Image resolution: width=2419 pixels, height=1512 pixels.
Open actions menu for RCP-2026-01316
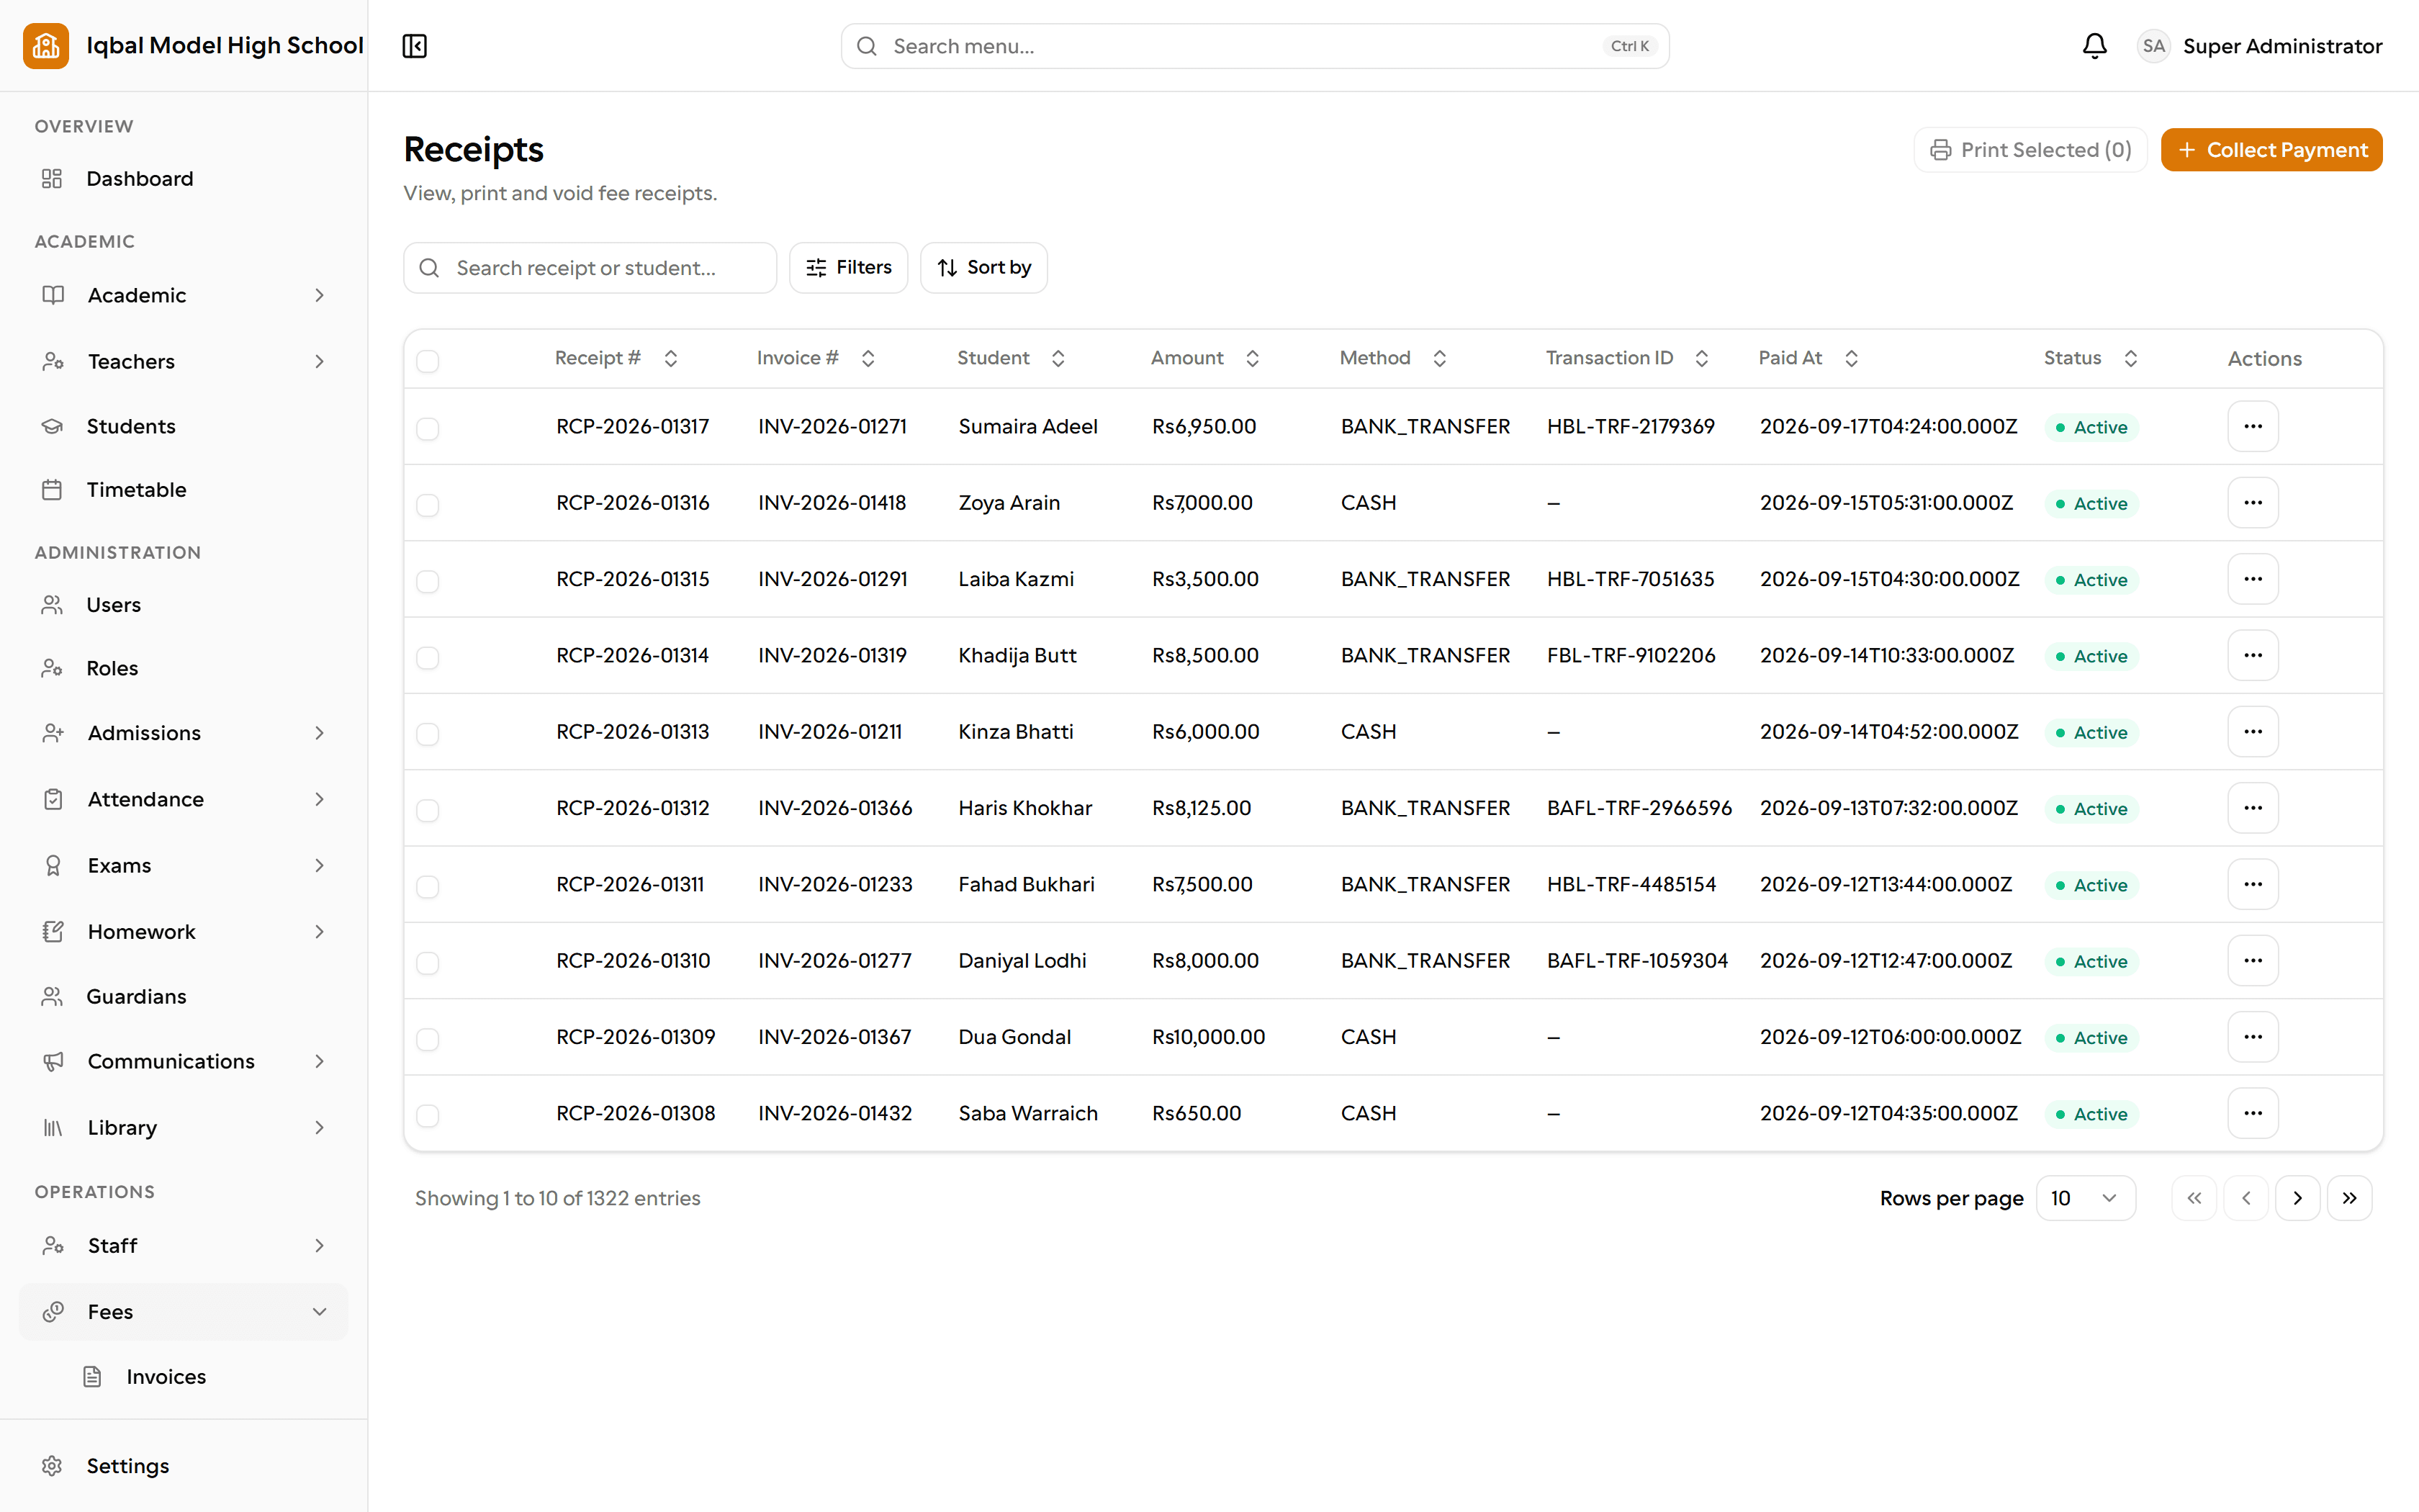coord(2252,503)
